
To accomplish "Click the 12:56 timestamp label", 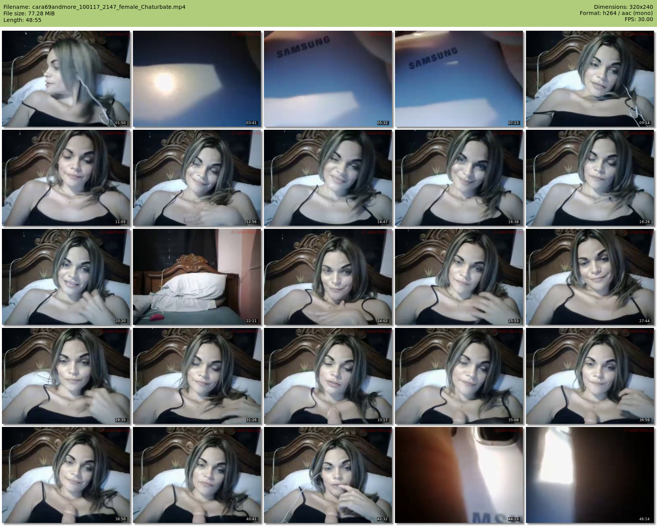I will [251, 222].
